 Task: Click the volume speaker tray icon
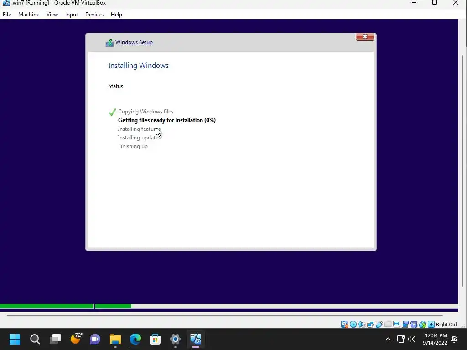412,339
